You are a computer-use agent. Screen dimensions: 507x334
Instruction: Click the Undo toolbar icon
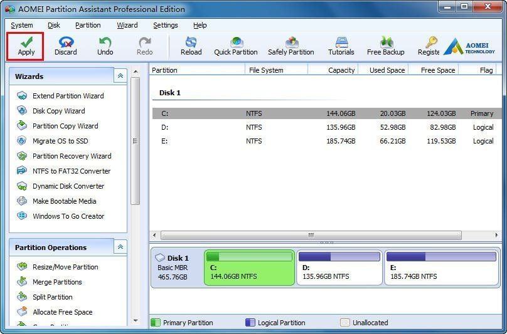[x=105, y=46]
